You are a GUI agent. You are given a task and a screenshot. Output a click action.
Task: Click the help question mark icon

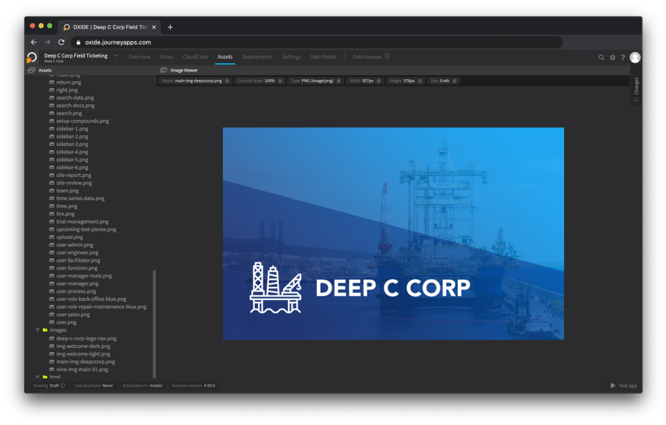tap(623, 58)
